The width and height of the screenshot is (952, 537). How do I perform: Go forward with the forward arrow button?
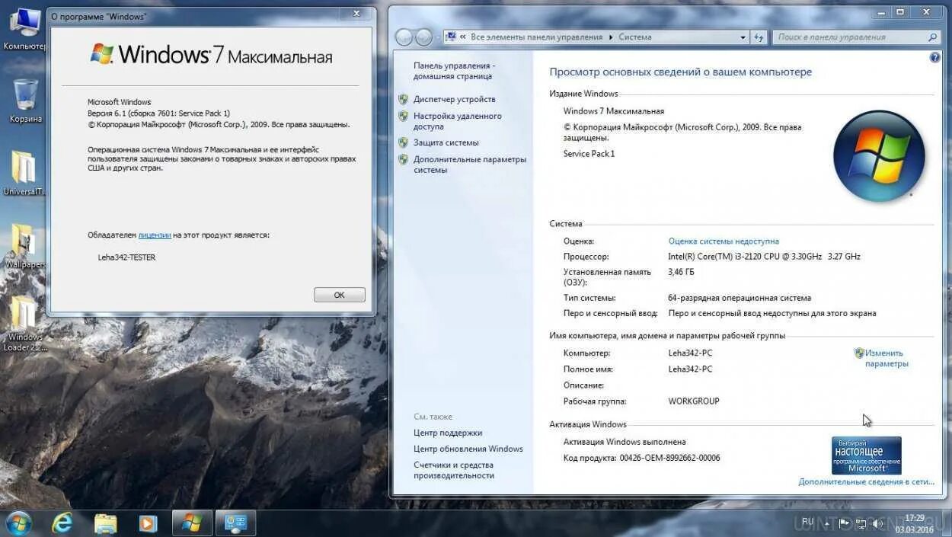tap(423, 37)
